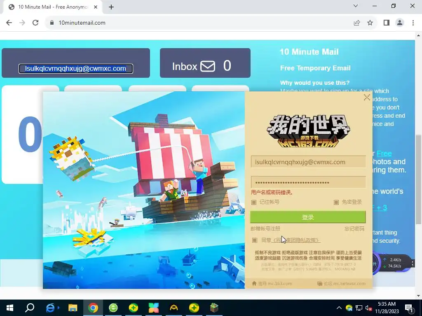Close the Minecraft login dialog with the X
Viewport: 422px width, 316px height.
tap(366, 97)
